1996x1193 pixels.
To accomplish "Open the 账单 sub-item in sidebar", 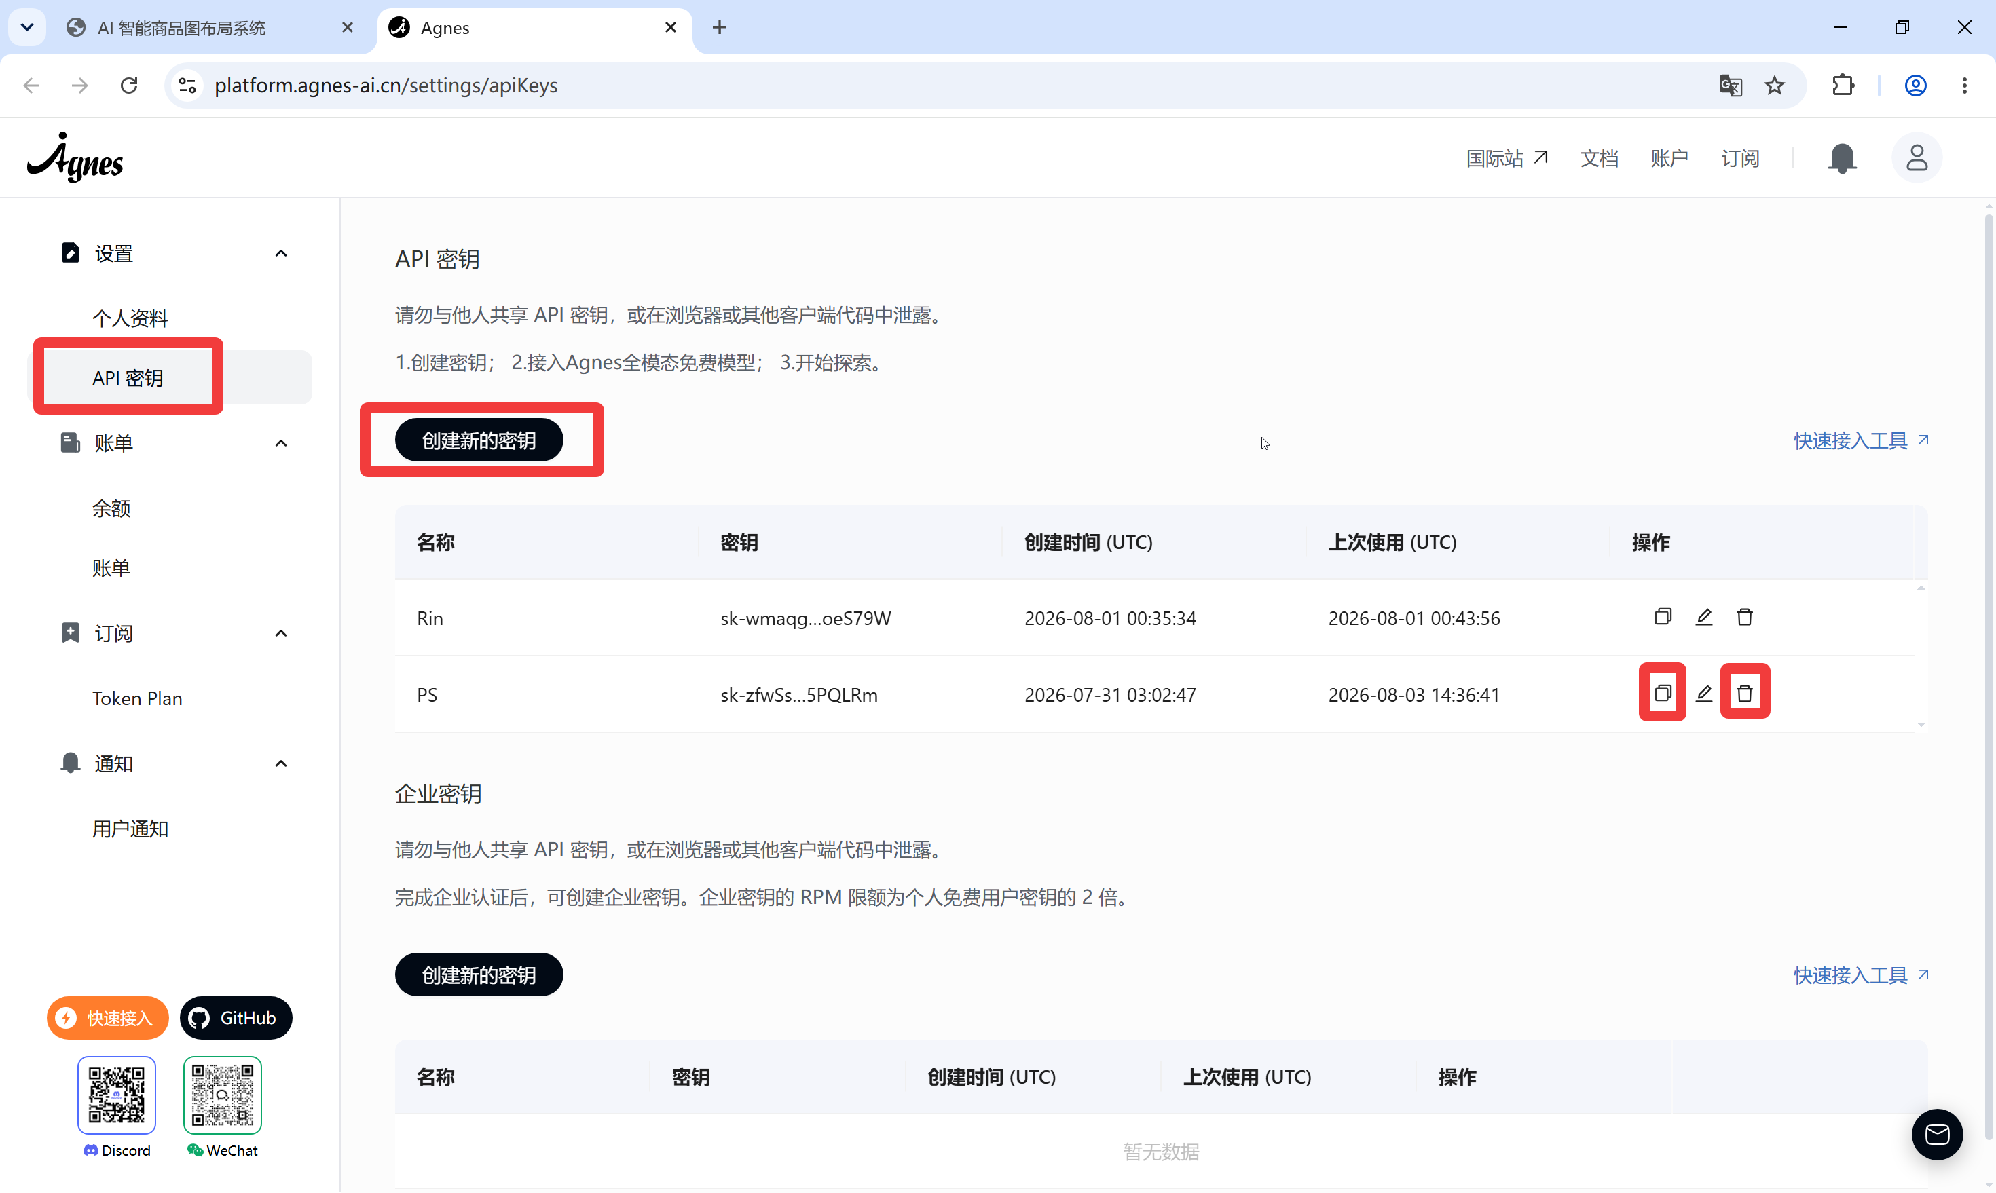I will click(x=111, y=569).
